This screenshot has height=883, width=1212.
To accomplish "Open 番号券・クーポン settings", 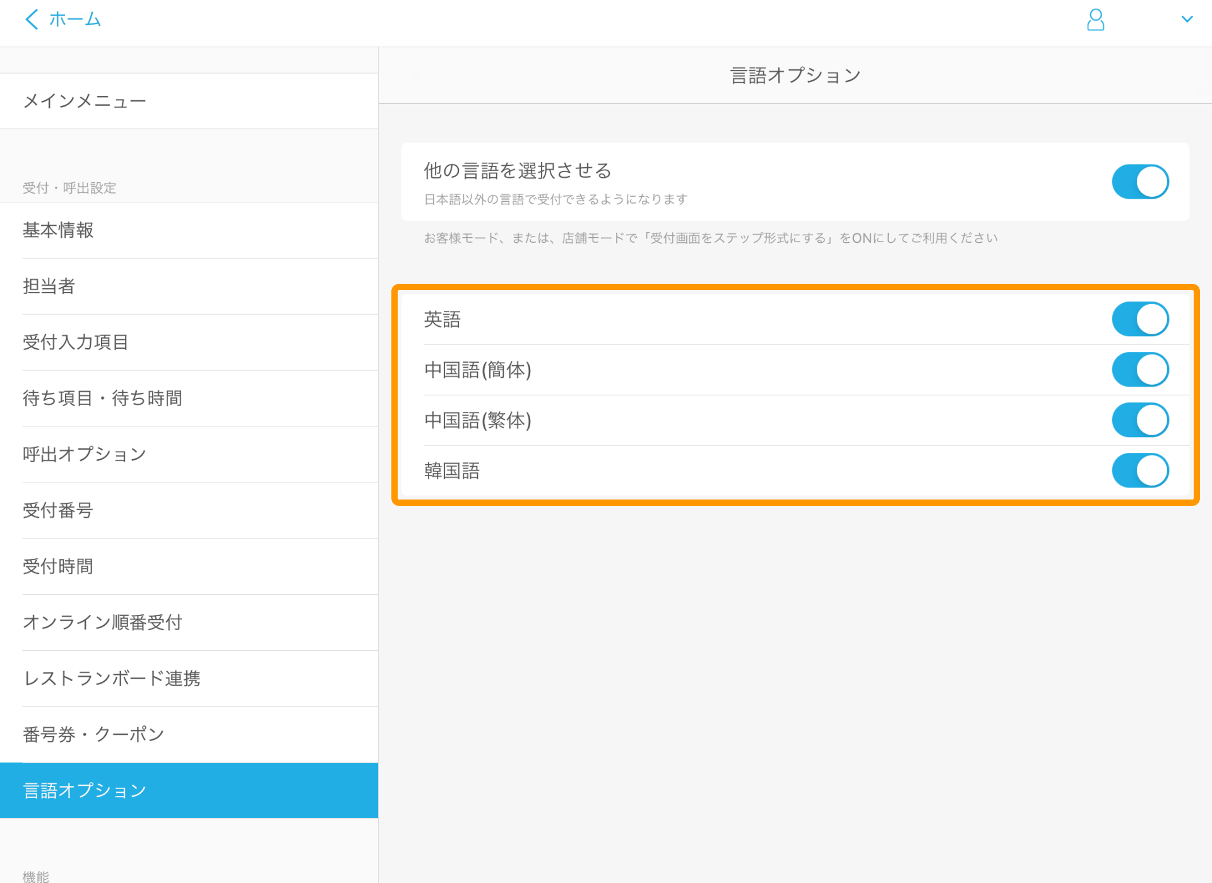I will click(189, 735).
